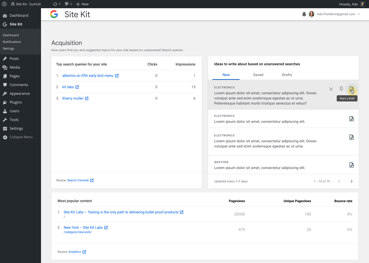Click external link icon beside kit labs

(x=77, y=87)
